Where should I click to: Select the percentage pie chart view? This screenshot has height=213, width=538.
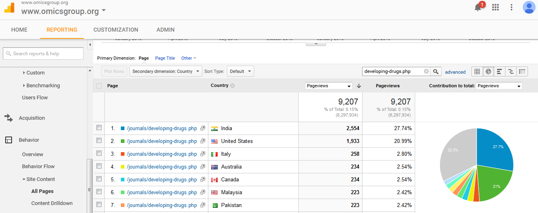click(x=488, y=72)
